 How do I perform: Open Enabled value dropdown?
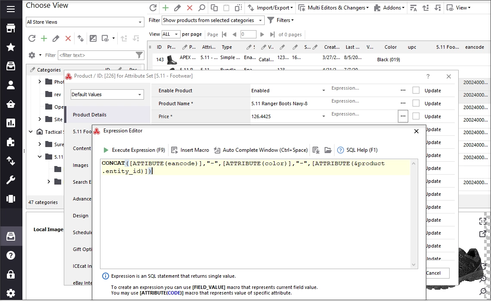pos(323,91)
